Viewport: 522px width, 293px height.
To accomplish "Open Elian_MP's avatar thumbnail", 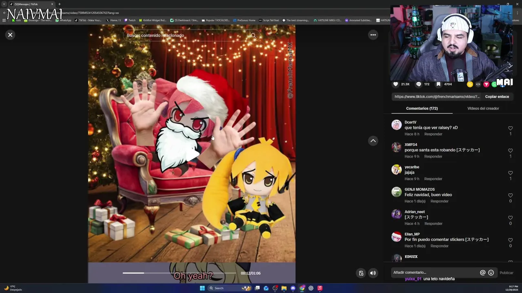I will click(396, 237).
